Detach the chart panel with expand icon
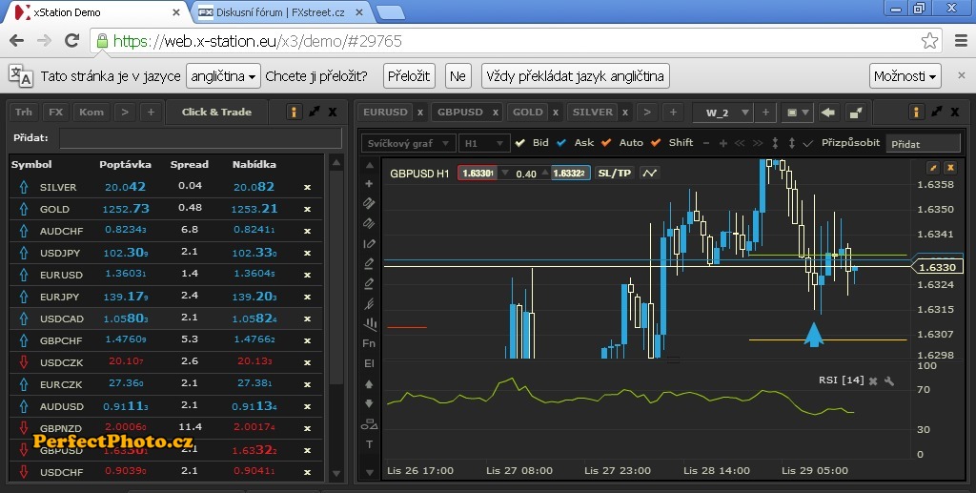 (937, 113)
